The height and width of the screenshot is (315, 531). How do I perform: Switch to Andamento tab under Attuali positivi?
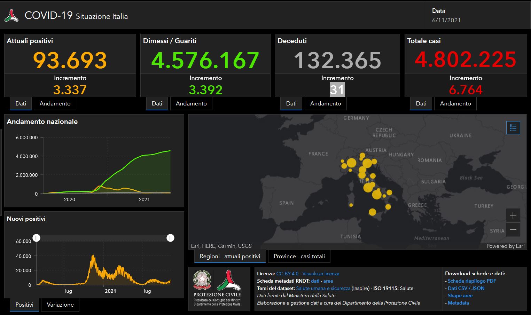click(55, 103)
